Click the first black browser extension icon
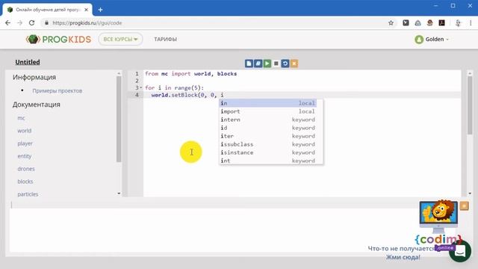Screen dimensions: 478x269 pyautogui.click(x=406, y=23)
